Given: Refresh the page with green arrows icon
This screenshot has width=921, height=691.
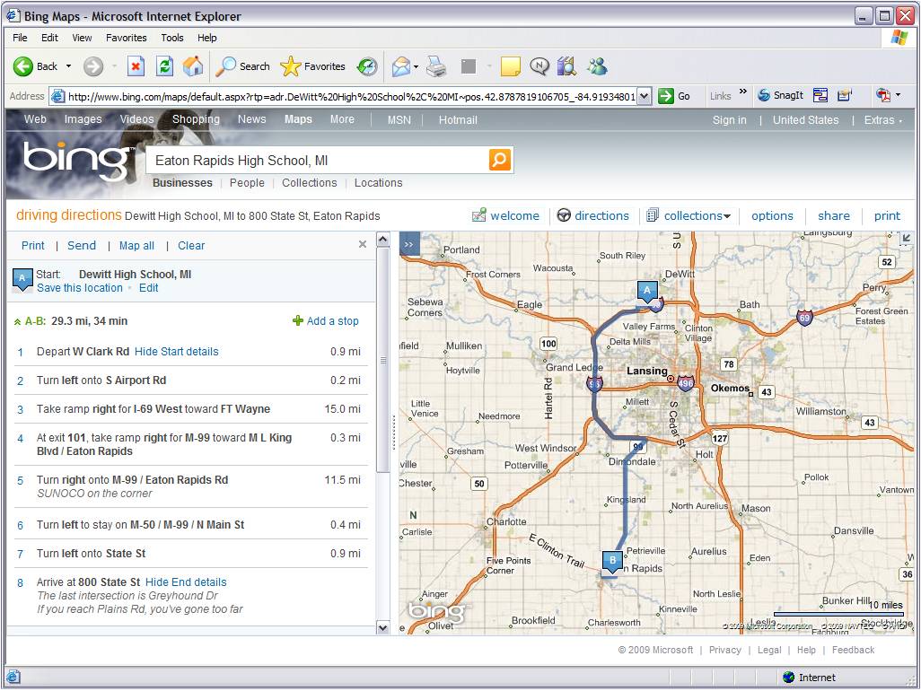Looking at the screenshot, I should pyautogui.click(x=164, y=66).
